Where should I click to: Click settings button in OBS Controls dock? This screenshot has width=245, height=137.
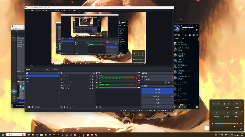(157, 103)
